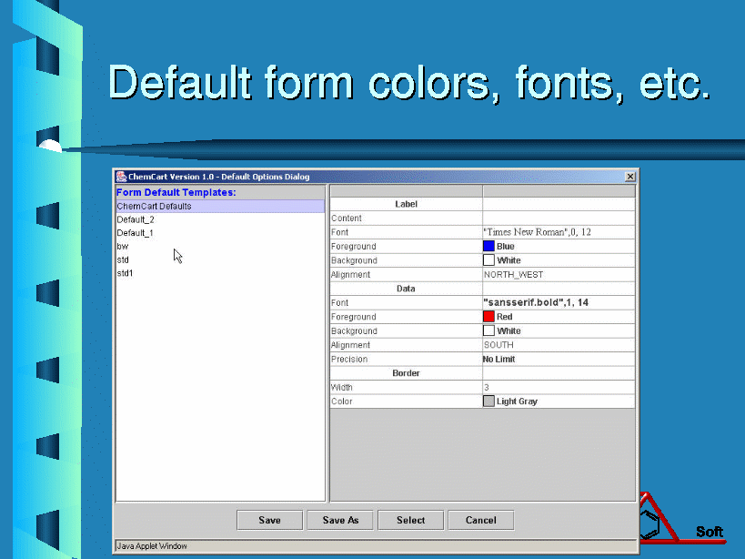Click the Save button

pyautogui.click(x=269, y=520)
